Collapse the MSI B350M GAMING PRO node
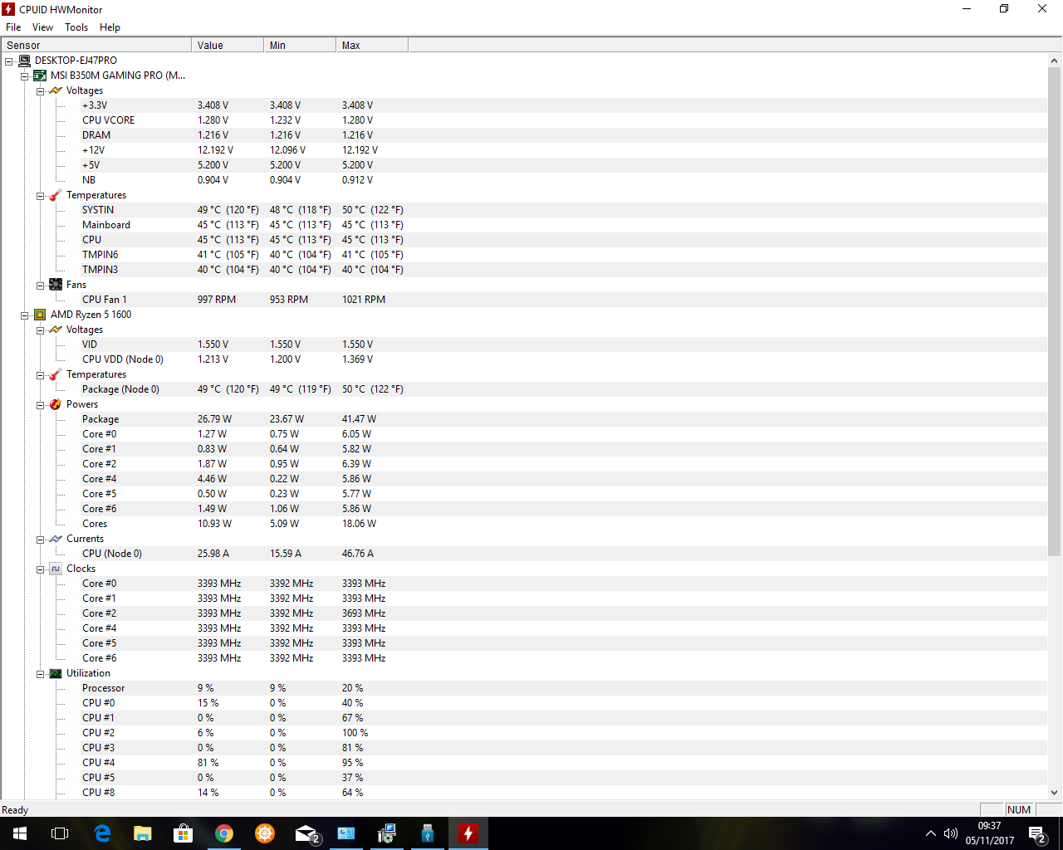 tap(24, 76)
